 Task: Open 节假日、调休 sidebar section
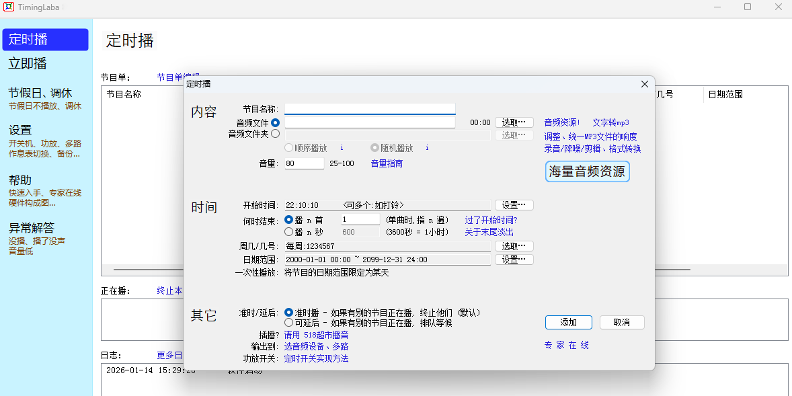click(40, 93)
